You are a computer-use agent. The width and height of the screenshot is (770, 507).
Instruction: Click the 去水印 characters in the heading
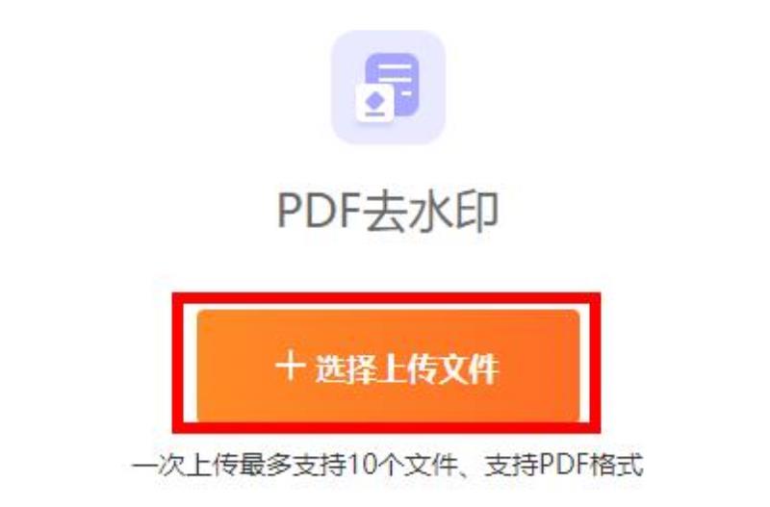click(x=431, y=212)
